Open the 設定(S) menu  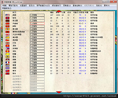[32, 6]
